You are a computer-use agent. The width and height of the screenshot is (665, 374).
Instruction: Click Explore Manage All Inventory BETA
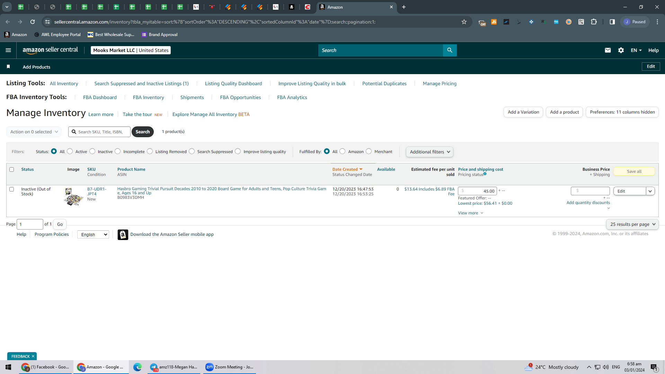pyautogui.click(x=211, y=114)
